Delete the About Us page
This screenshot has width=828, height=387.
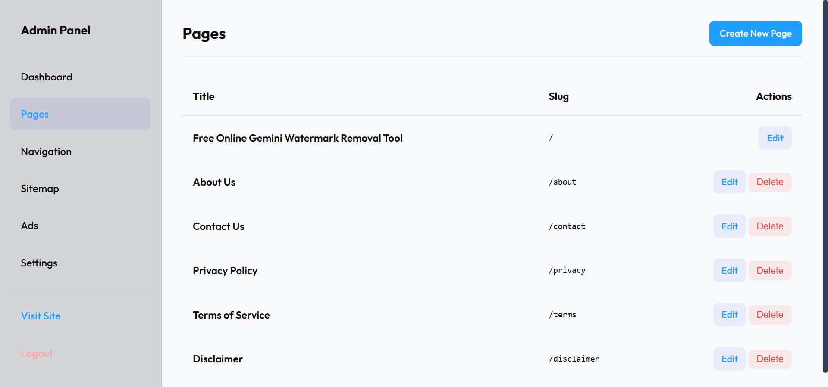pos(770,182)
